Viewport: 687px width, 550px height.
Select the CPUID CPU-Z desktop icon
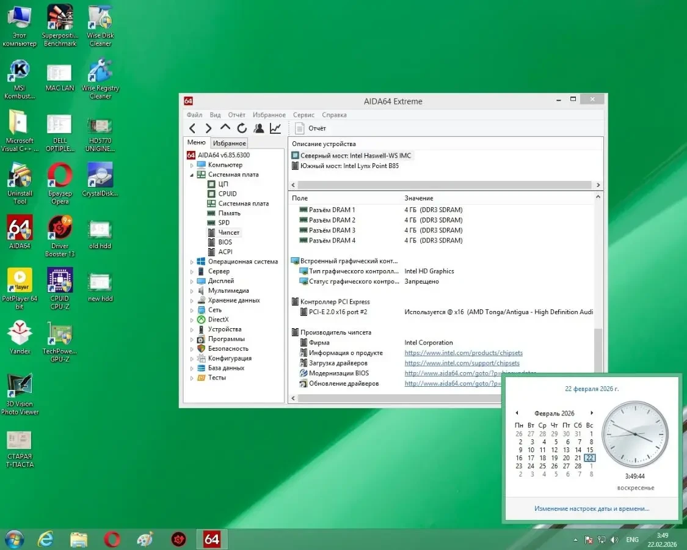pyautogui.click(x=60, y=288)
